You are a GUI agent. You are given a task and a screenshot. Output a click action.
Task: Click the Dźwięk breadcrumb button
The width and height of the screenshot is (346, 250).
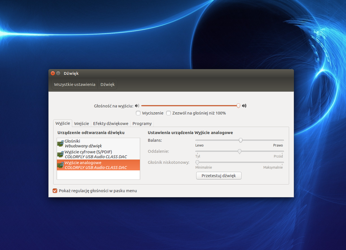(107, 85)
